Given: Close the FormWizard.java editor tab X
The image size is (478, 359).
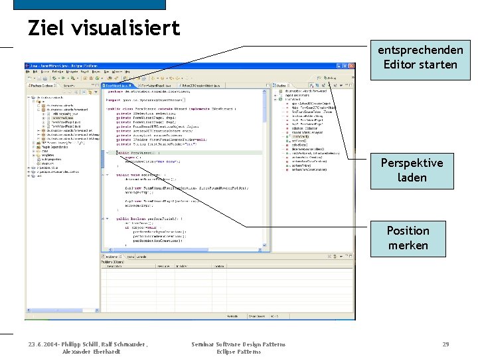Looking at the screenshot, I should (x=130, y=86).
